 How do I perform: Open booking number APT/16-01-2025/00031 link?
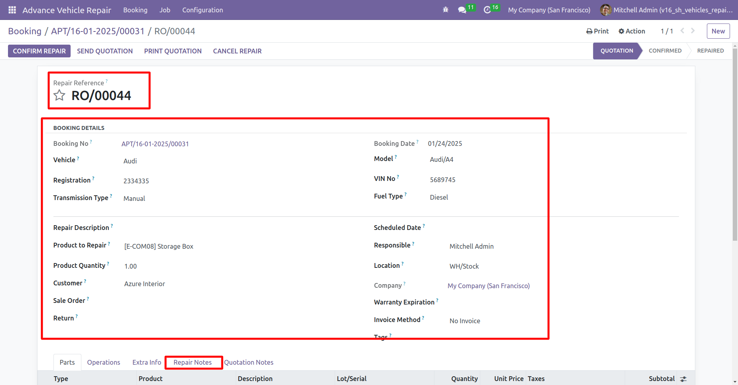[x=155, y=144]
